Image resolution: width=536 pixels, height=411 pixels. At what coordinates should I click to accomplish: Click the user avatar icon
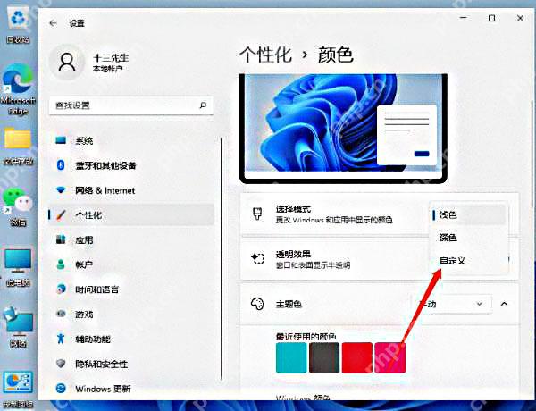click(x=67, y=62)
